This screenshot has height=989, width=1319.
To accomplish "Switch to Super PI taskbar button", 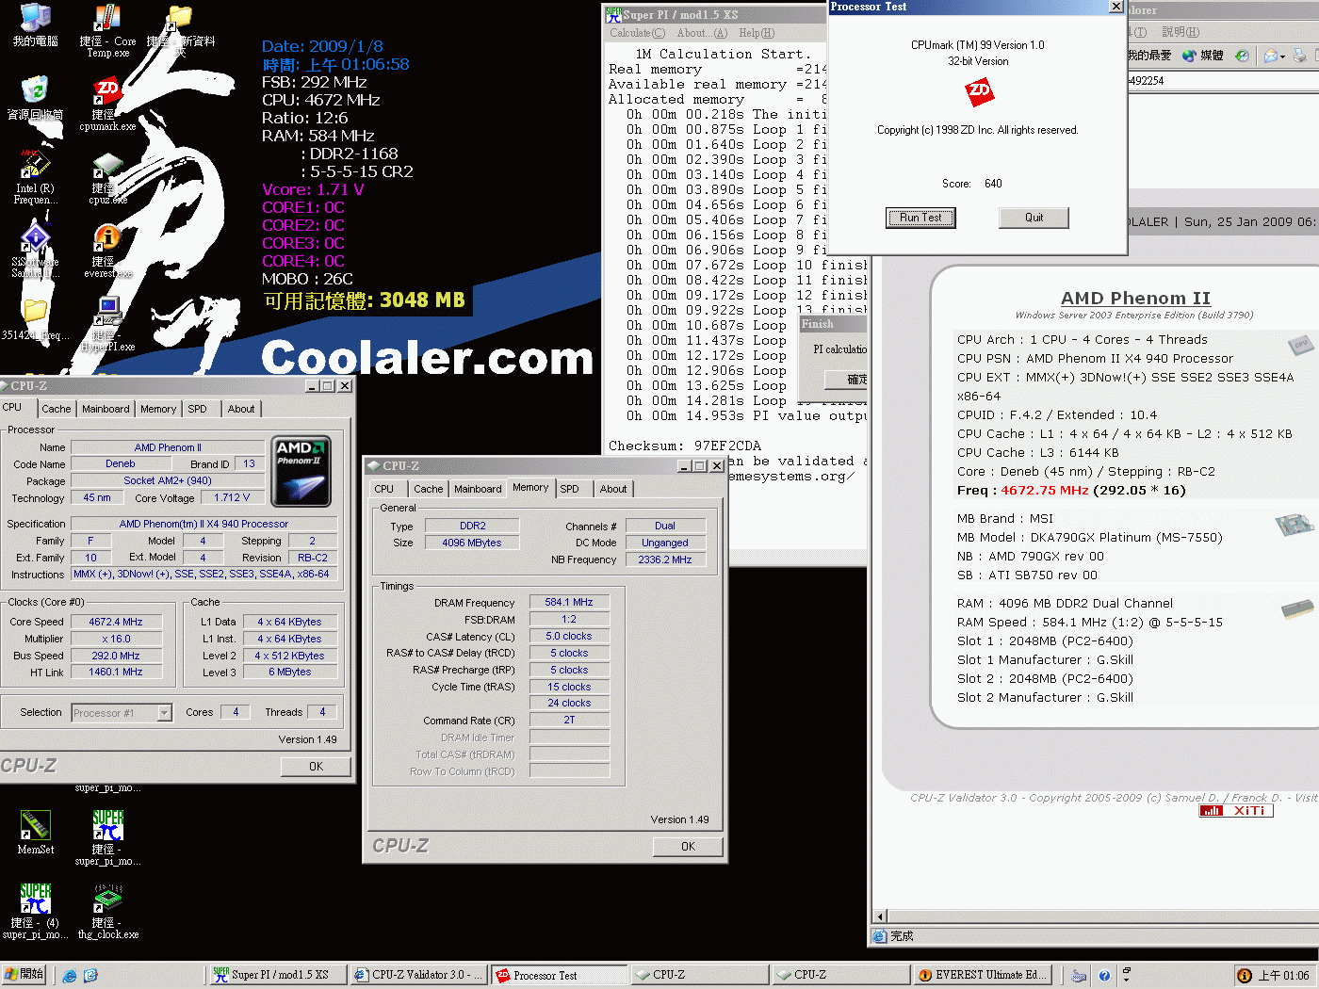I will pyautogui.click(x=276, y=976).
